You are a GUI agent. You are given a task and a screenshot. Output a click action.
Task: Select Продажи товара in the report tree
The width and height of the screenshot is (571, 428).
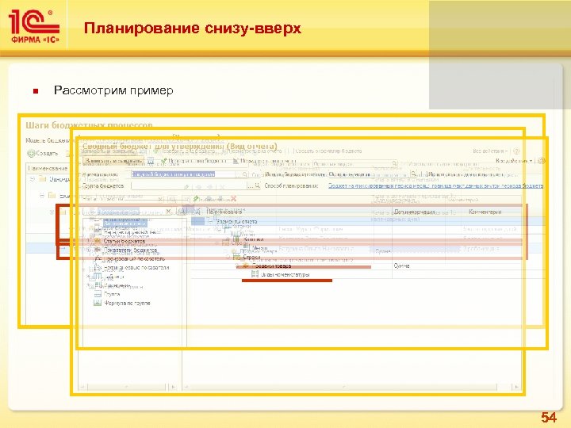coord(272,266)
